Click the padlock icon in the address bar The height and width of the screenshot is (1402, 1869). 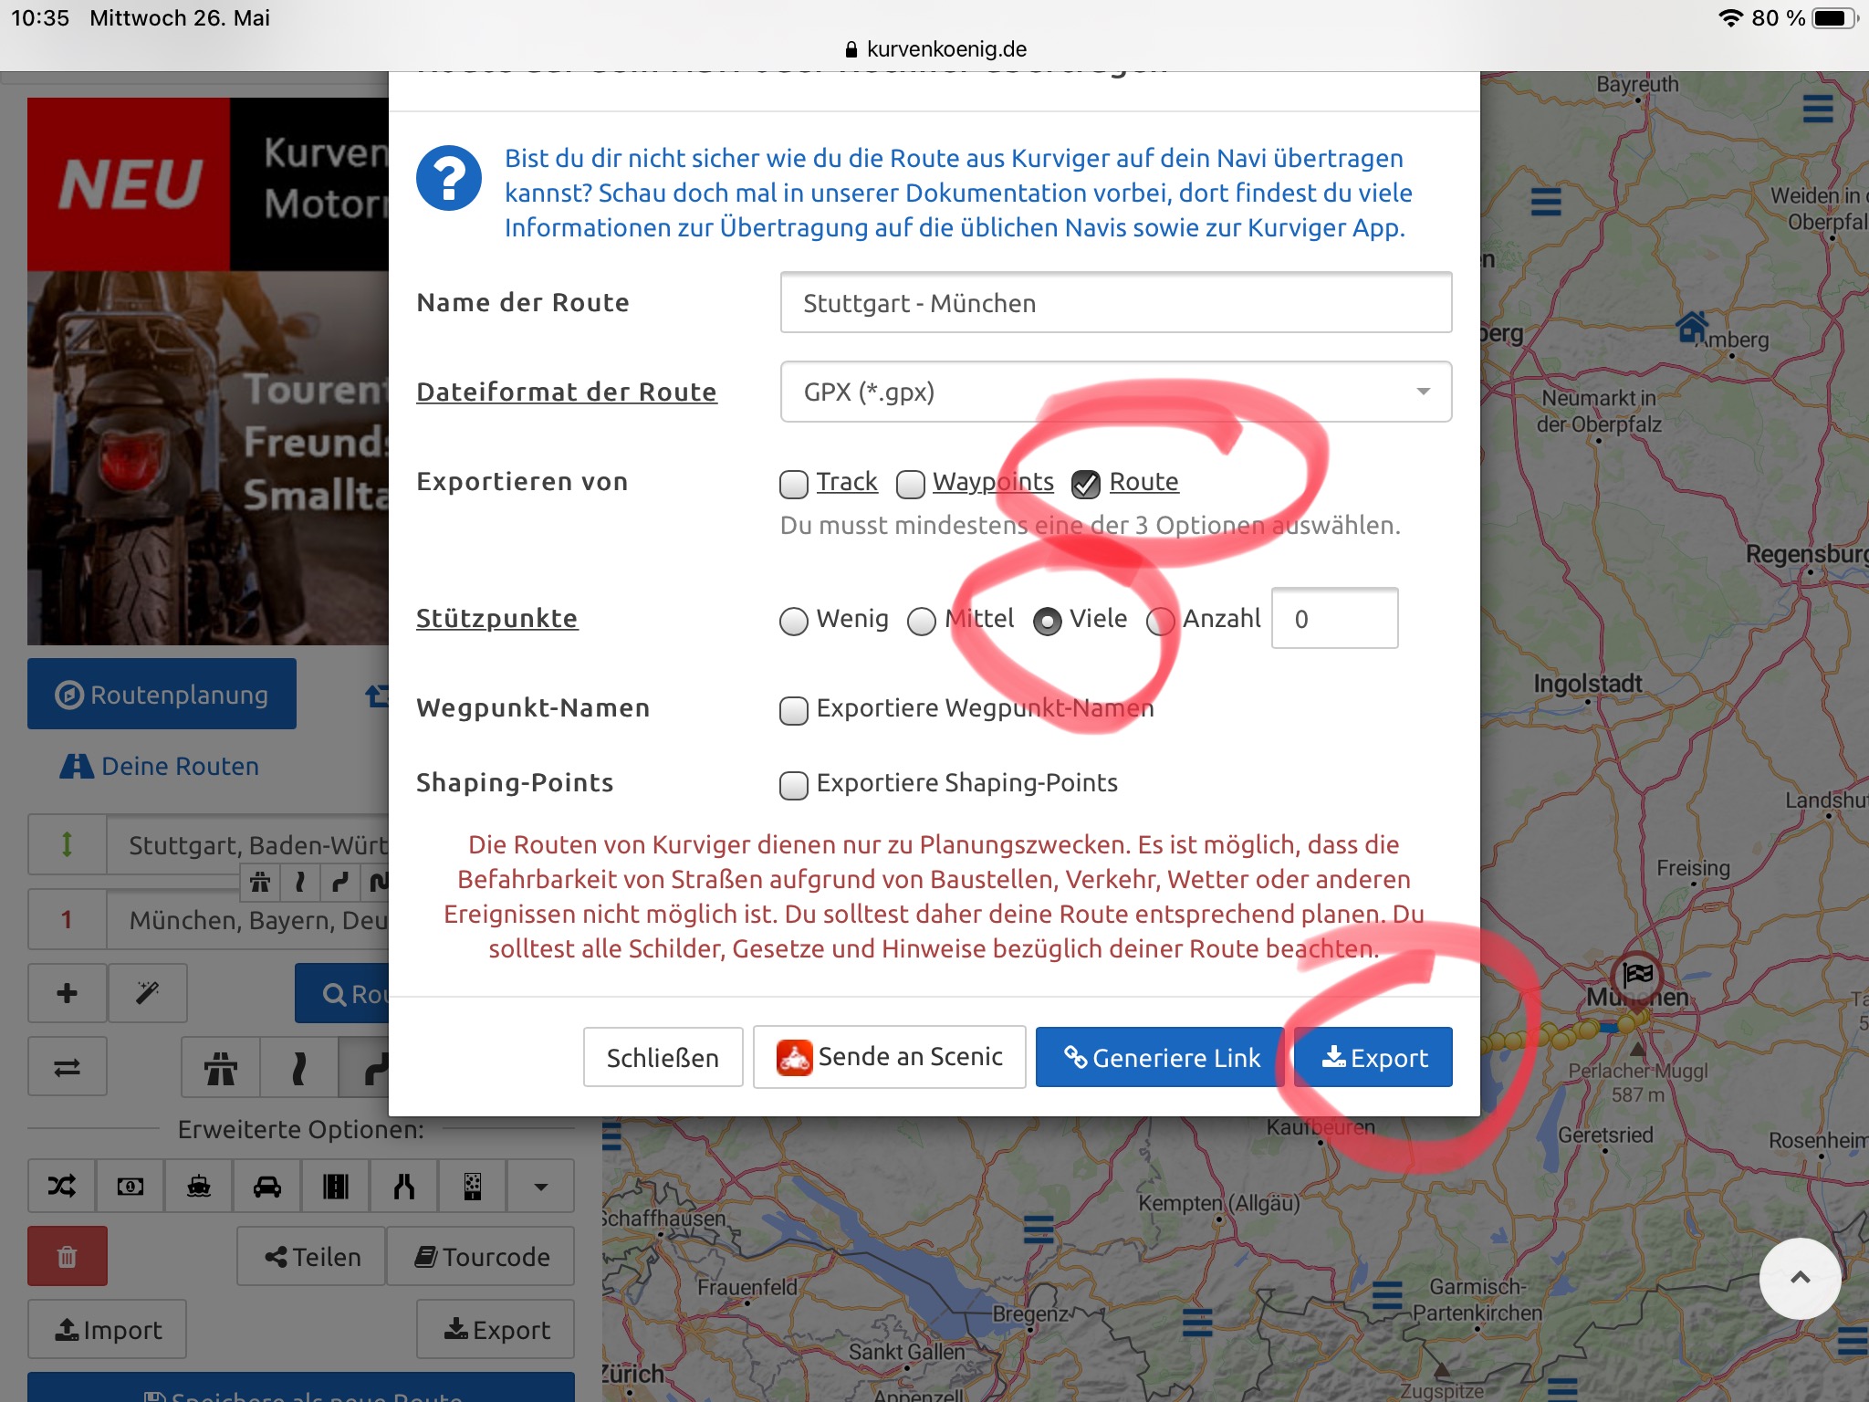(x=851, y=49)
